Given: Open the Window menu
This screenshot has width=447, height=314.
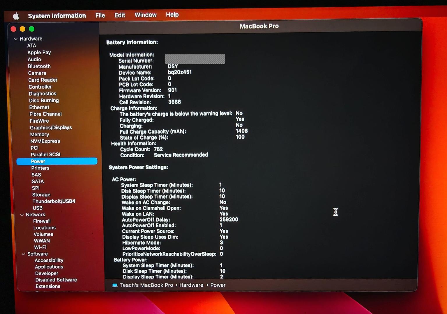Looking at the screenshot, I should (x=146, y=15).
